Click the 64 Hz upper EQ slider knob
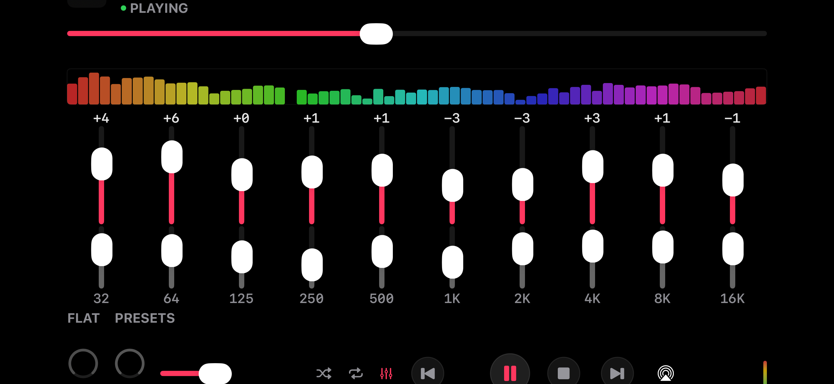Screen dimensions: 834x384 click(x=172, y=157)
